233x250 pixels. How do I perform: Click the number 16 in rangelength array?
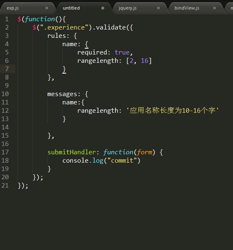(x=145, y=61)
